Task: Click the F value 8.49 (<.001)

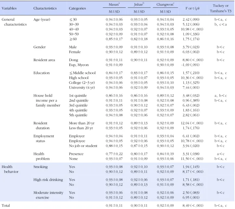Action: click(x=193, y=205)
